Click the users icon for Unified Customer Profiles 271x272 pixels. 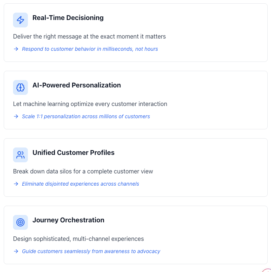(20, 155)
